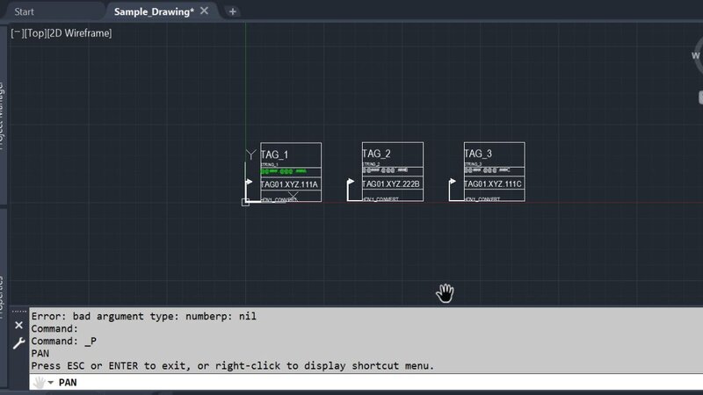
Task: Click the UCS origin square icon
Action: click(245, 202)
